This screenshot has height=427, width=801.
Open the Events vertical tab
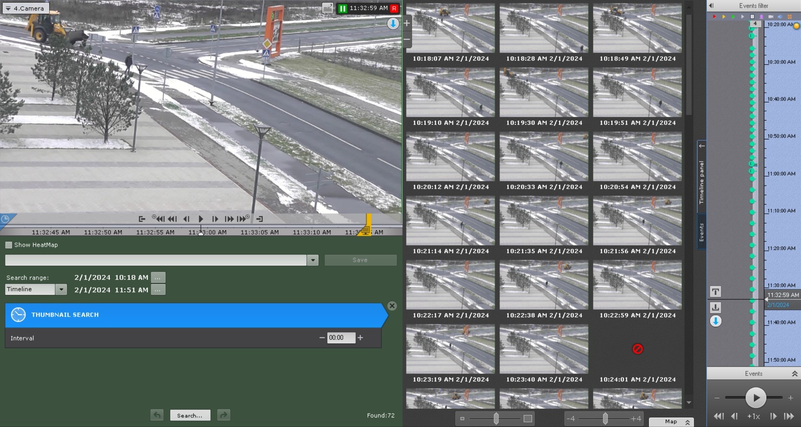point(702,232)
